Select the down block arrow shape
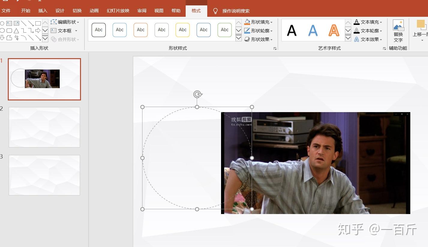The image size is (428, 247). point(2,38)
